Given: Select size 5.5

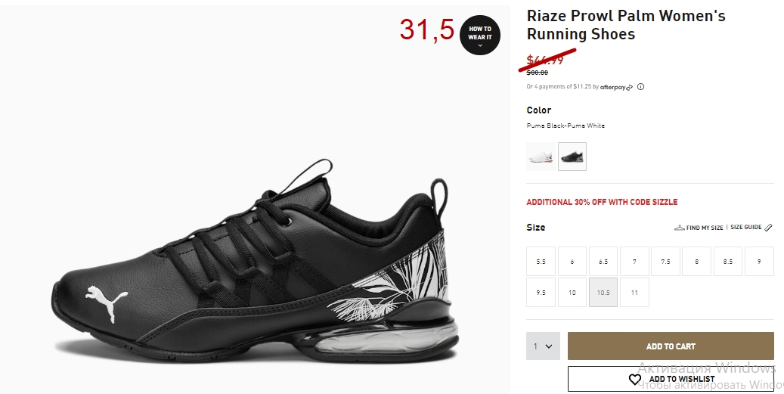Looking at the screenshot, I should [541, 261].
